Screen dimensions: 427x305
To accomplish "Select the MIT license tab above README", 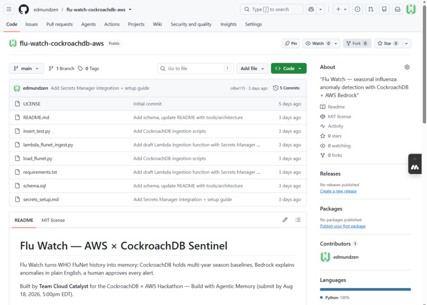I will coord(53,220).
